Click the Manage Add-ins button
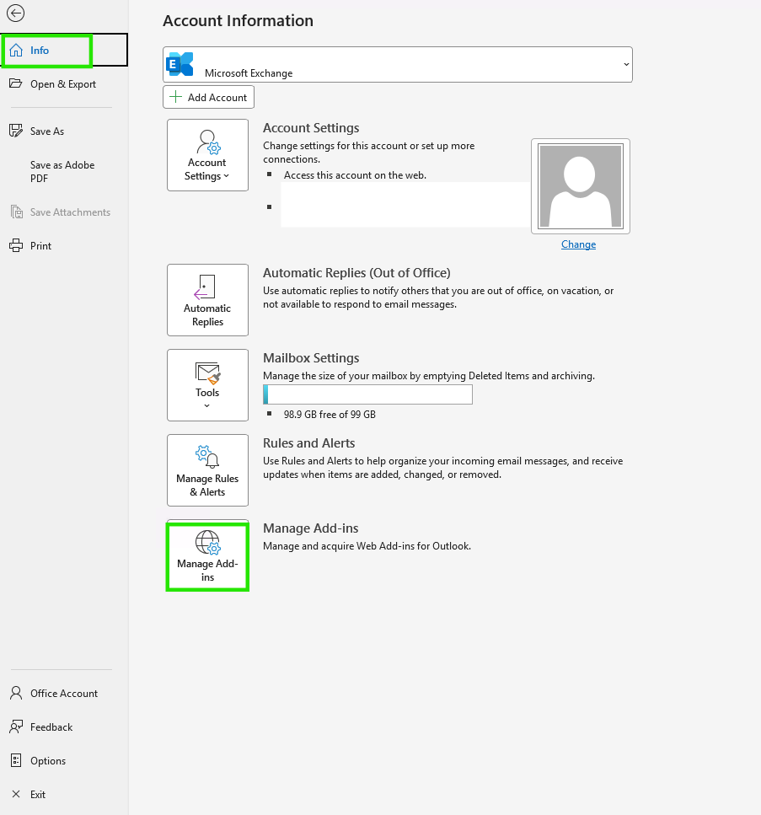 coord(207,556)
